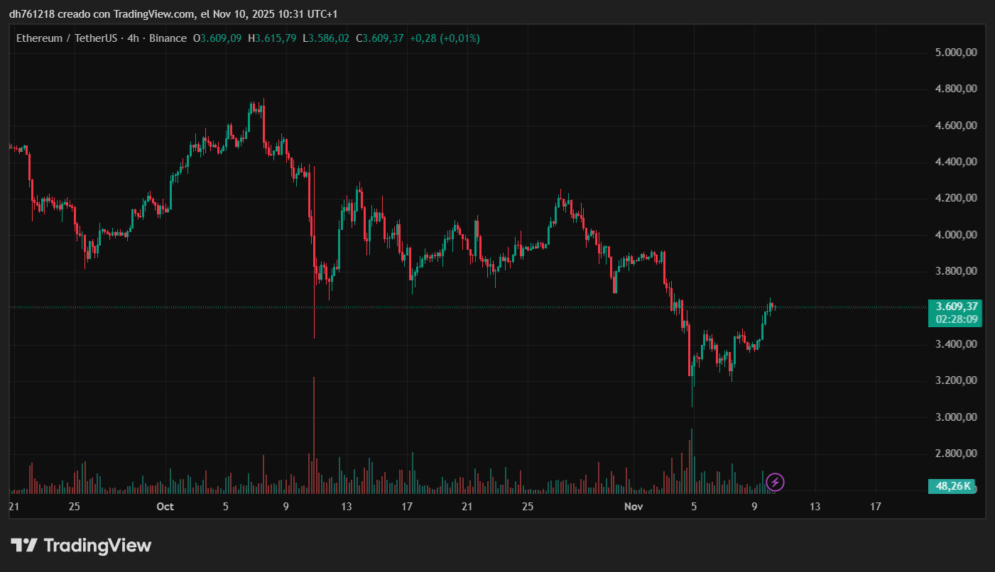Click the Nov label on the time axis
This screenshot has width=995, height=572.
point(634,507)
